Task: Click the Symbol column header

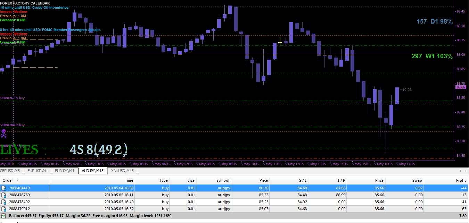Action: pos(223,180)
